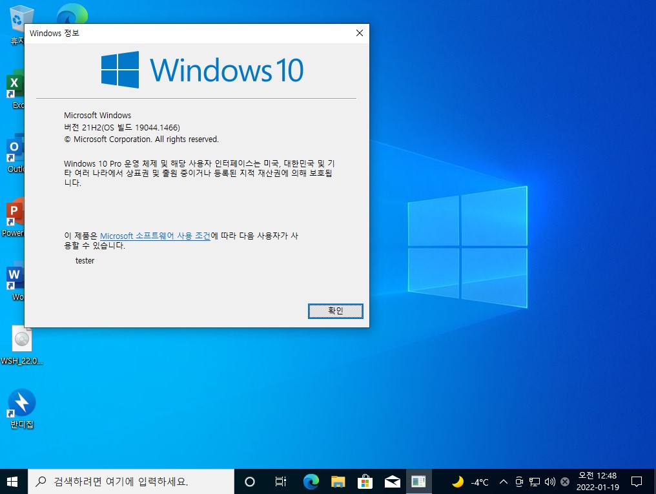Image resolution: width=656 pixels, height=494 pixels.
Task: Open the Microsoft 소프트웨어 사용 조건 link
Action: tap(155, 236)
